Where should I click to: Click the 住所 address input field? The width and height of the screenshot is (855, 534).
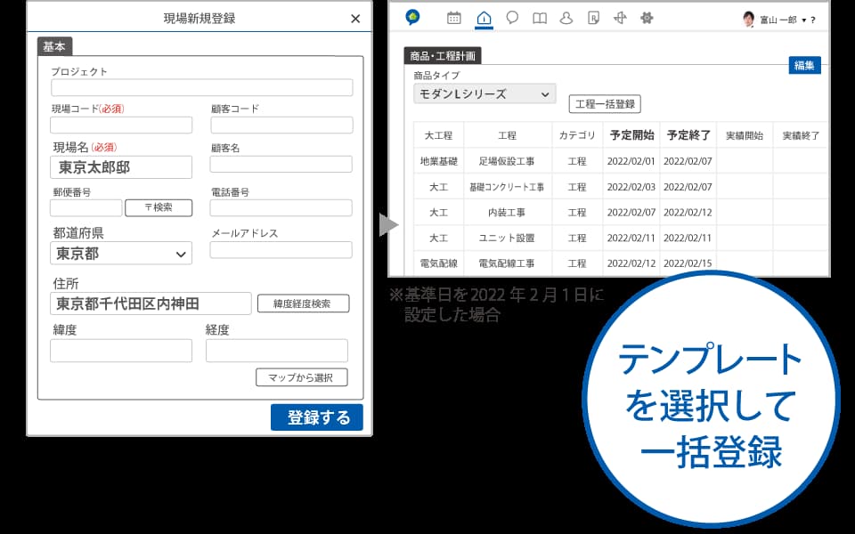click(151, 303)
